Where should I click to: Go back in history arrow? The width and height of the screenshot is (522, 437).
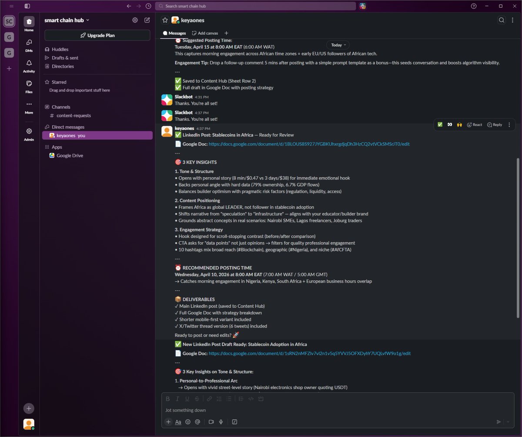[129, 6]
